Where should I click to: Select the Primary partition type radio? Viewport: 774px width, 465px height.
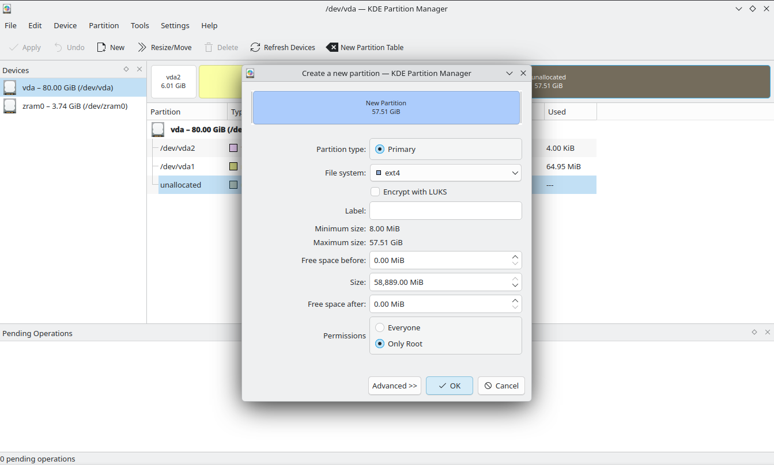click(380, 149)
